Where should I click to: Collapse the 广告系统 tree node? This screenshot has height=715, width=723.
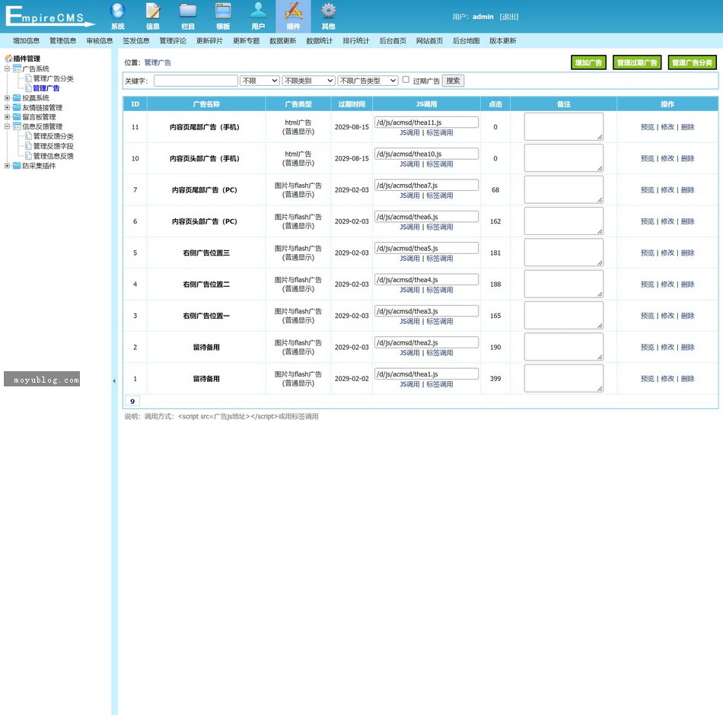click(7, 68)
